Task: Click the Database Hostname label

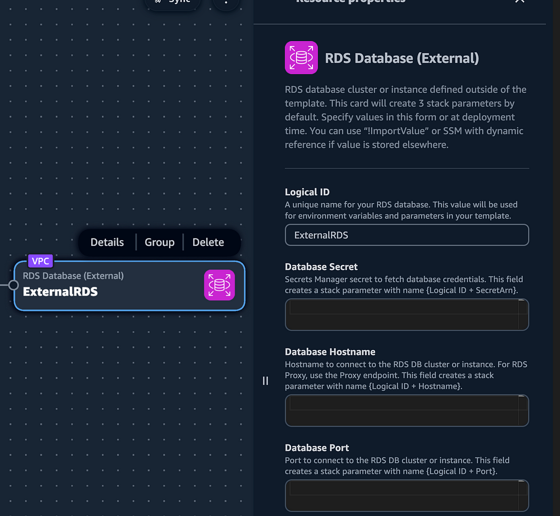Action: (330, 352)
